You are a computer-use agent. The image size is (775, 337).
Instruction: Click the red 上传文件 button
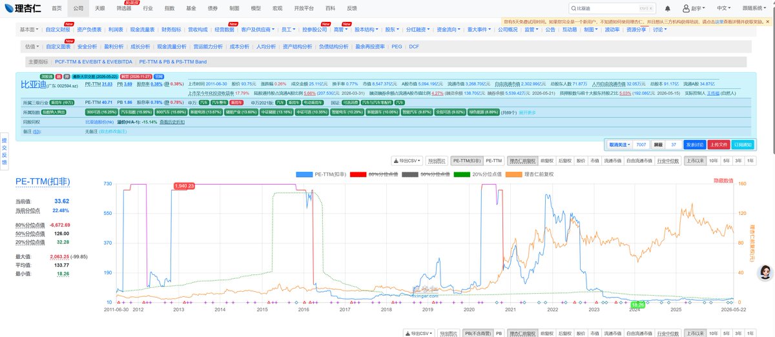click(x=718, y=145)
